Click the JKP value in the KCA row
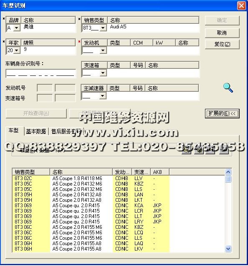The image size is (248, 266). tap(157, 206)
